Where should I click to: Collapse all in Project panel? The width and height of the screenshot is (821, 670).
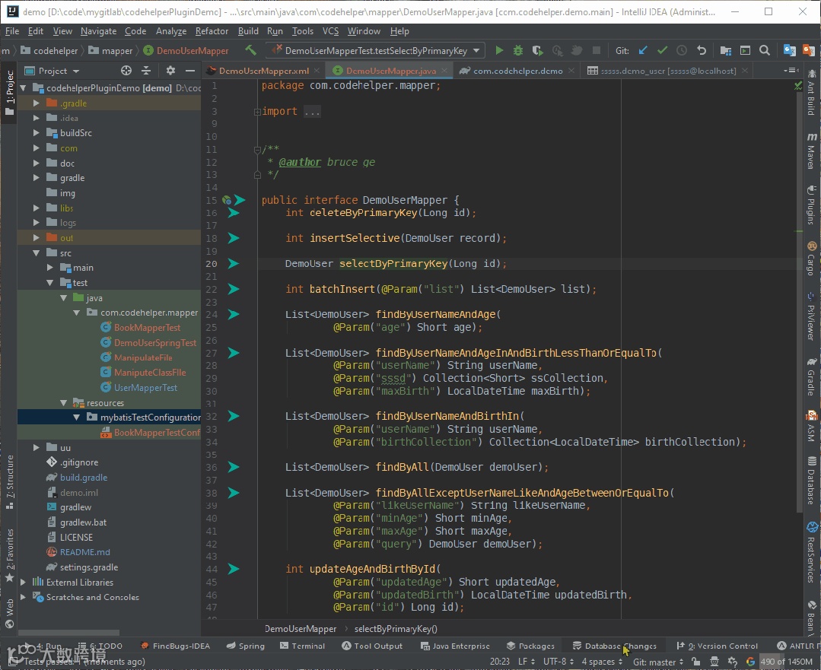click(x=148, y=71)
